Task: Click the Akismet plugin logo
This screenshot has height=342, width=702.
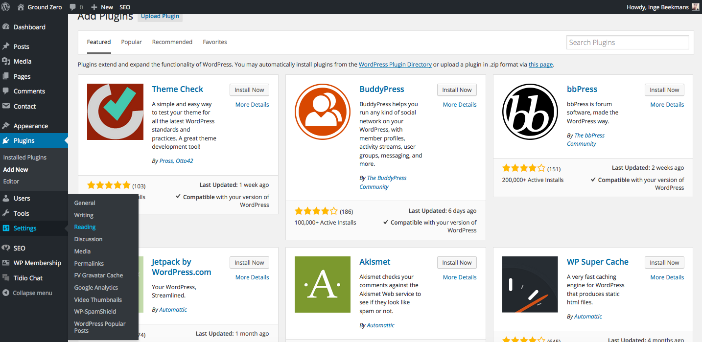Action: coord(323,284)
